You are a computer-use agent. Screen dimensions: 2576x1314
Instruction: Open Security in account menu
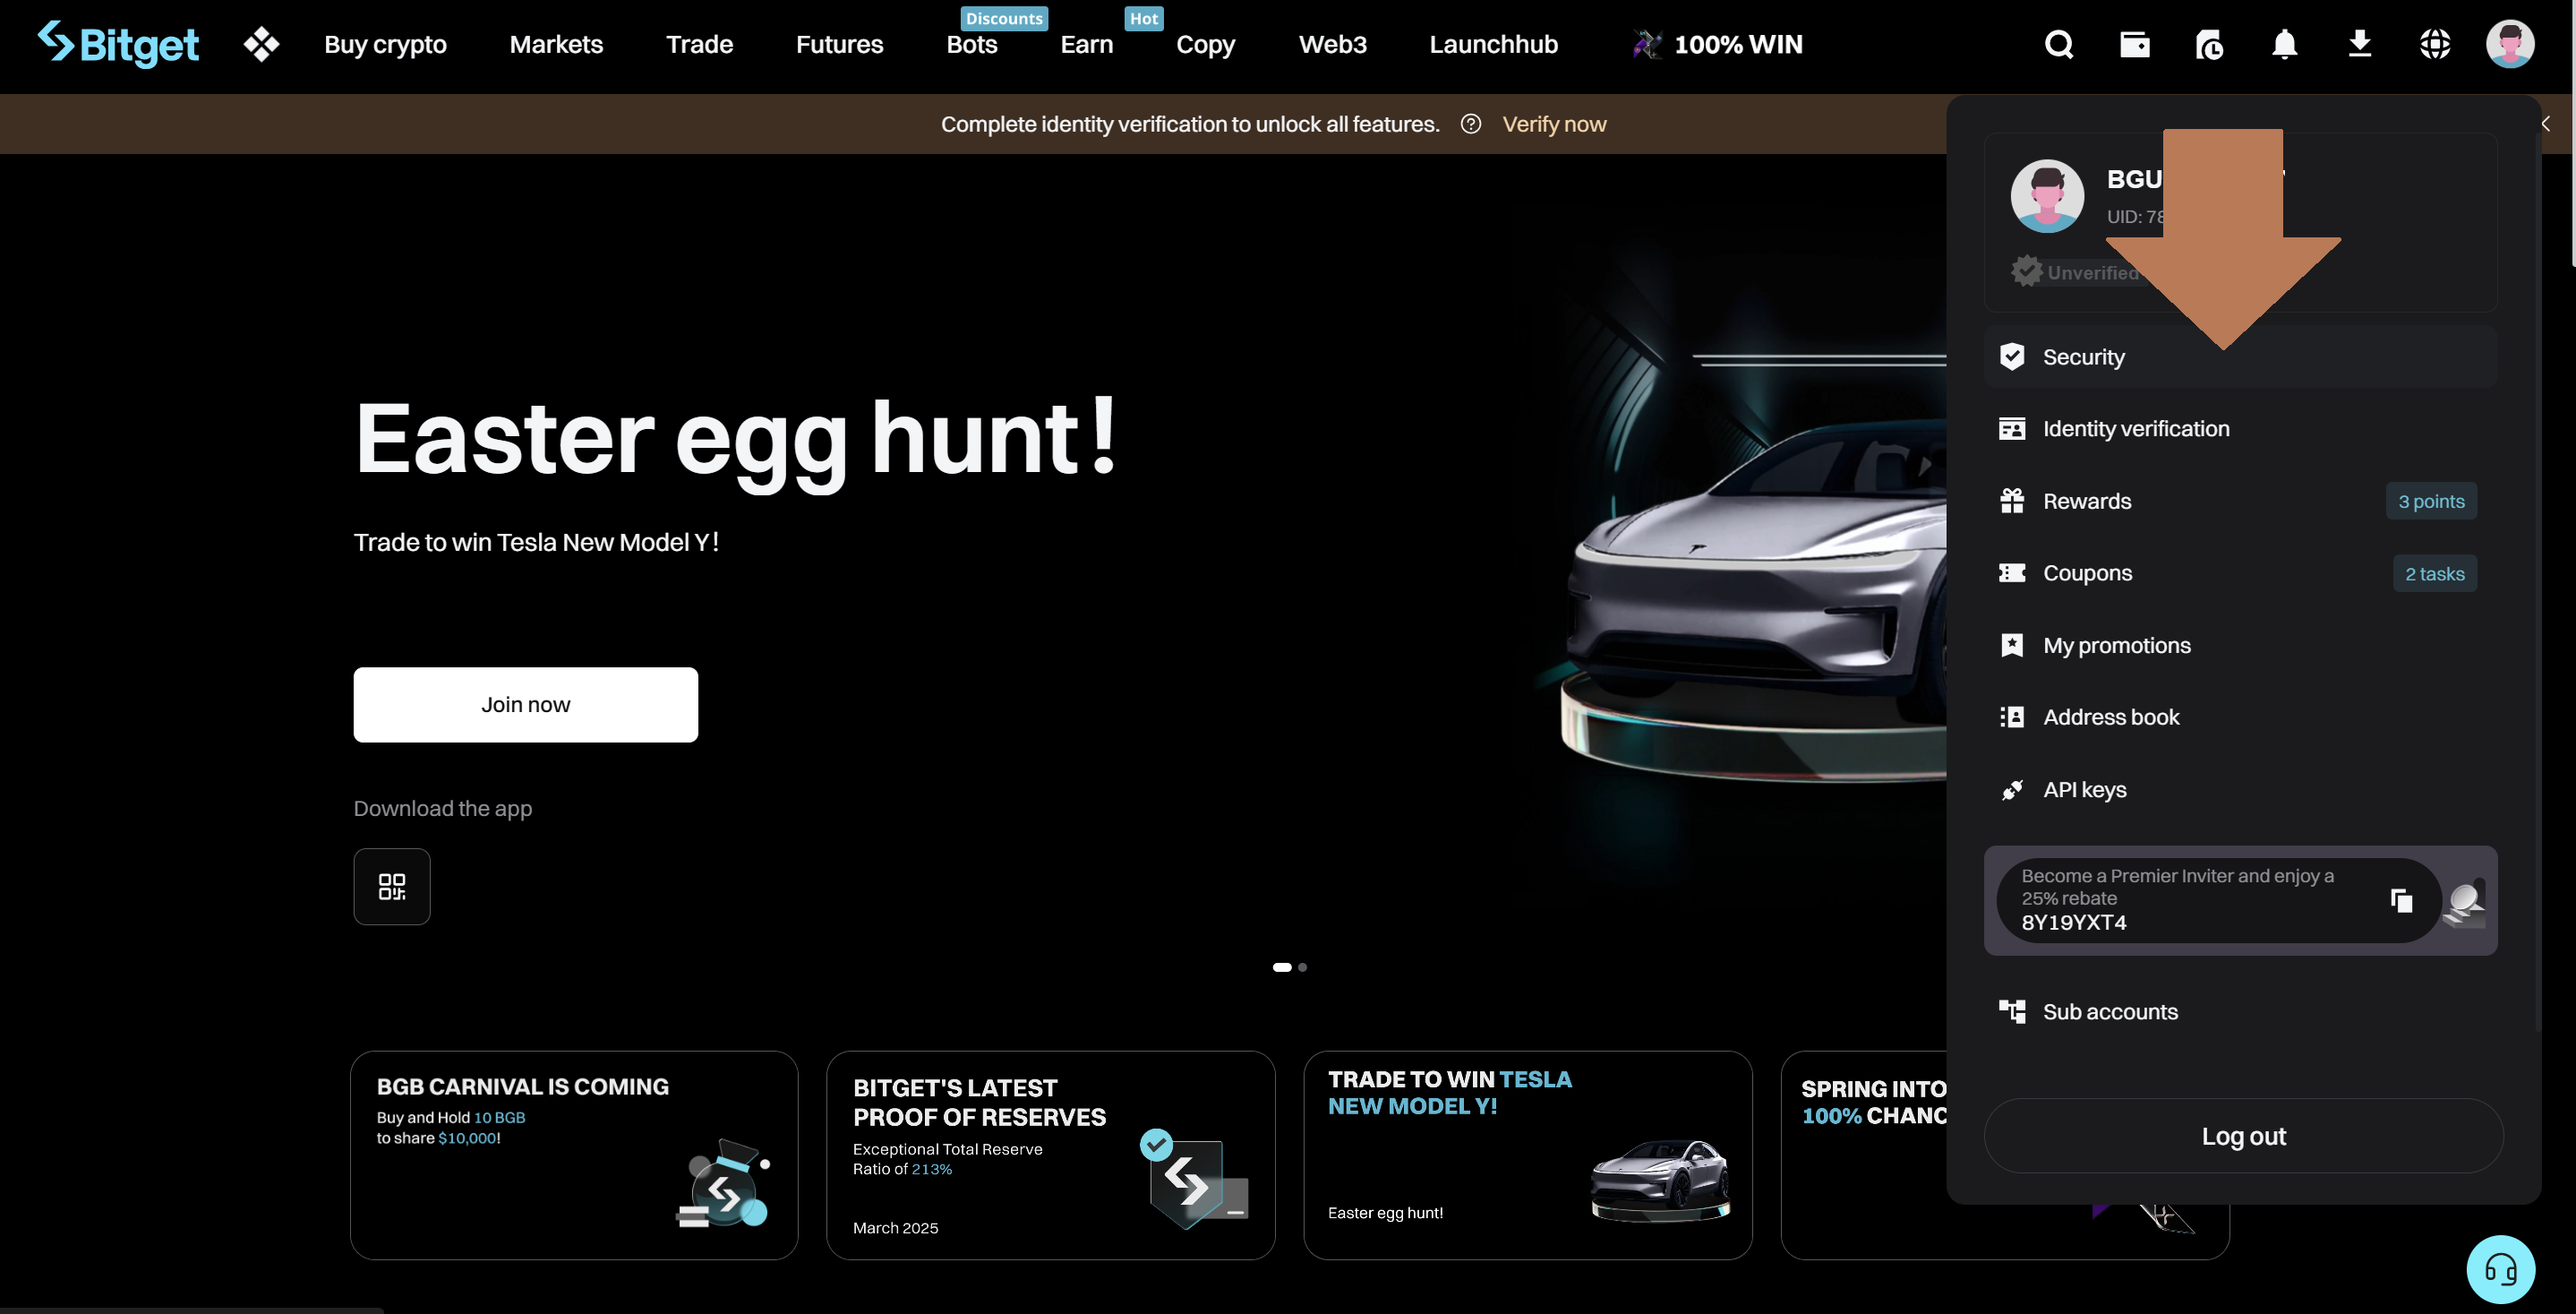tap(2240, 356)
